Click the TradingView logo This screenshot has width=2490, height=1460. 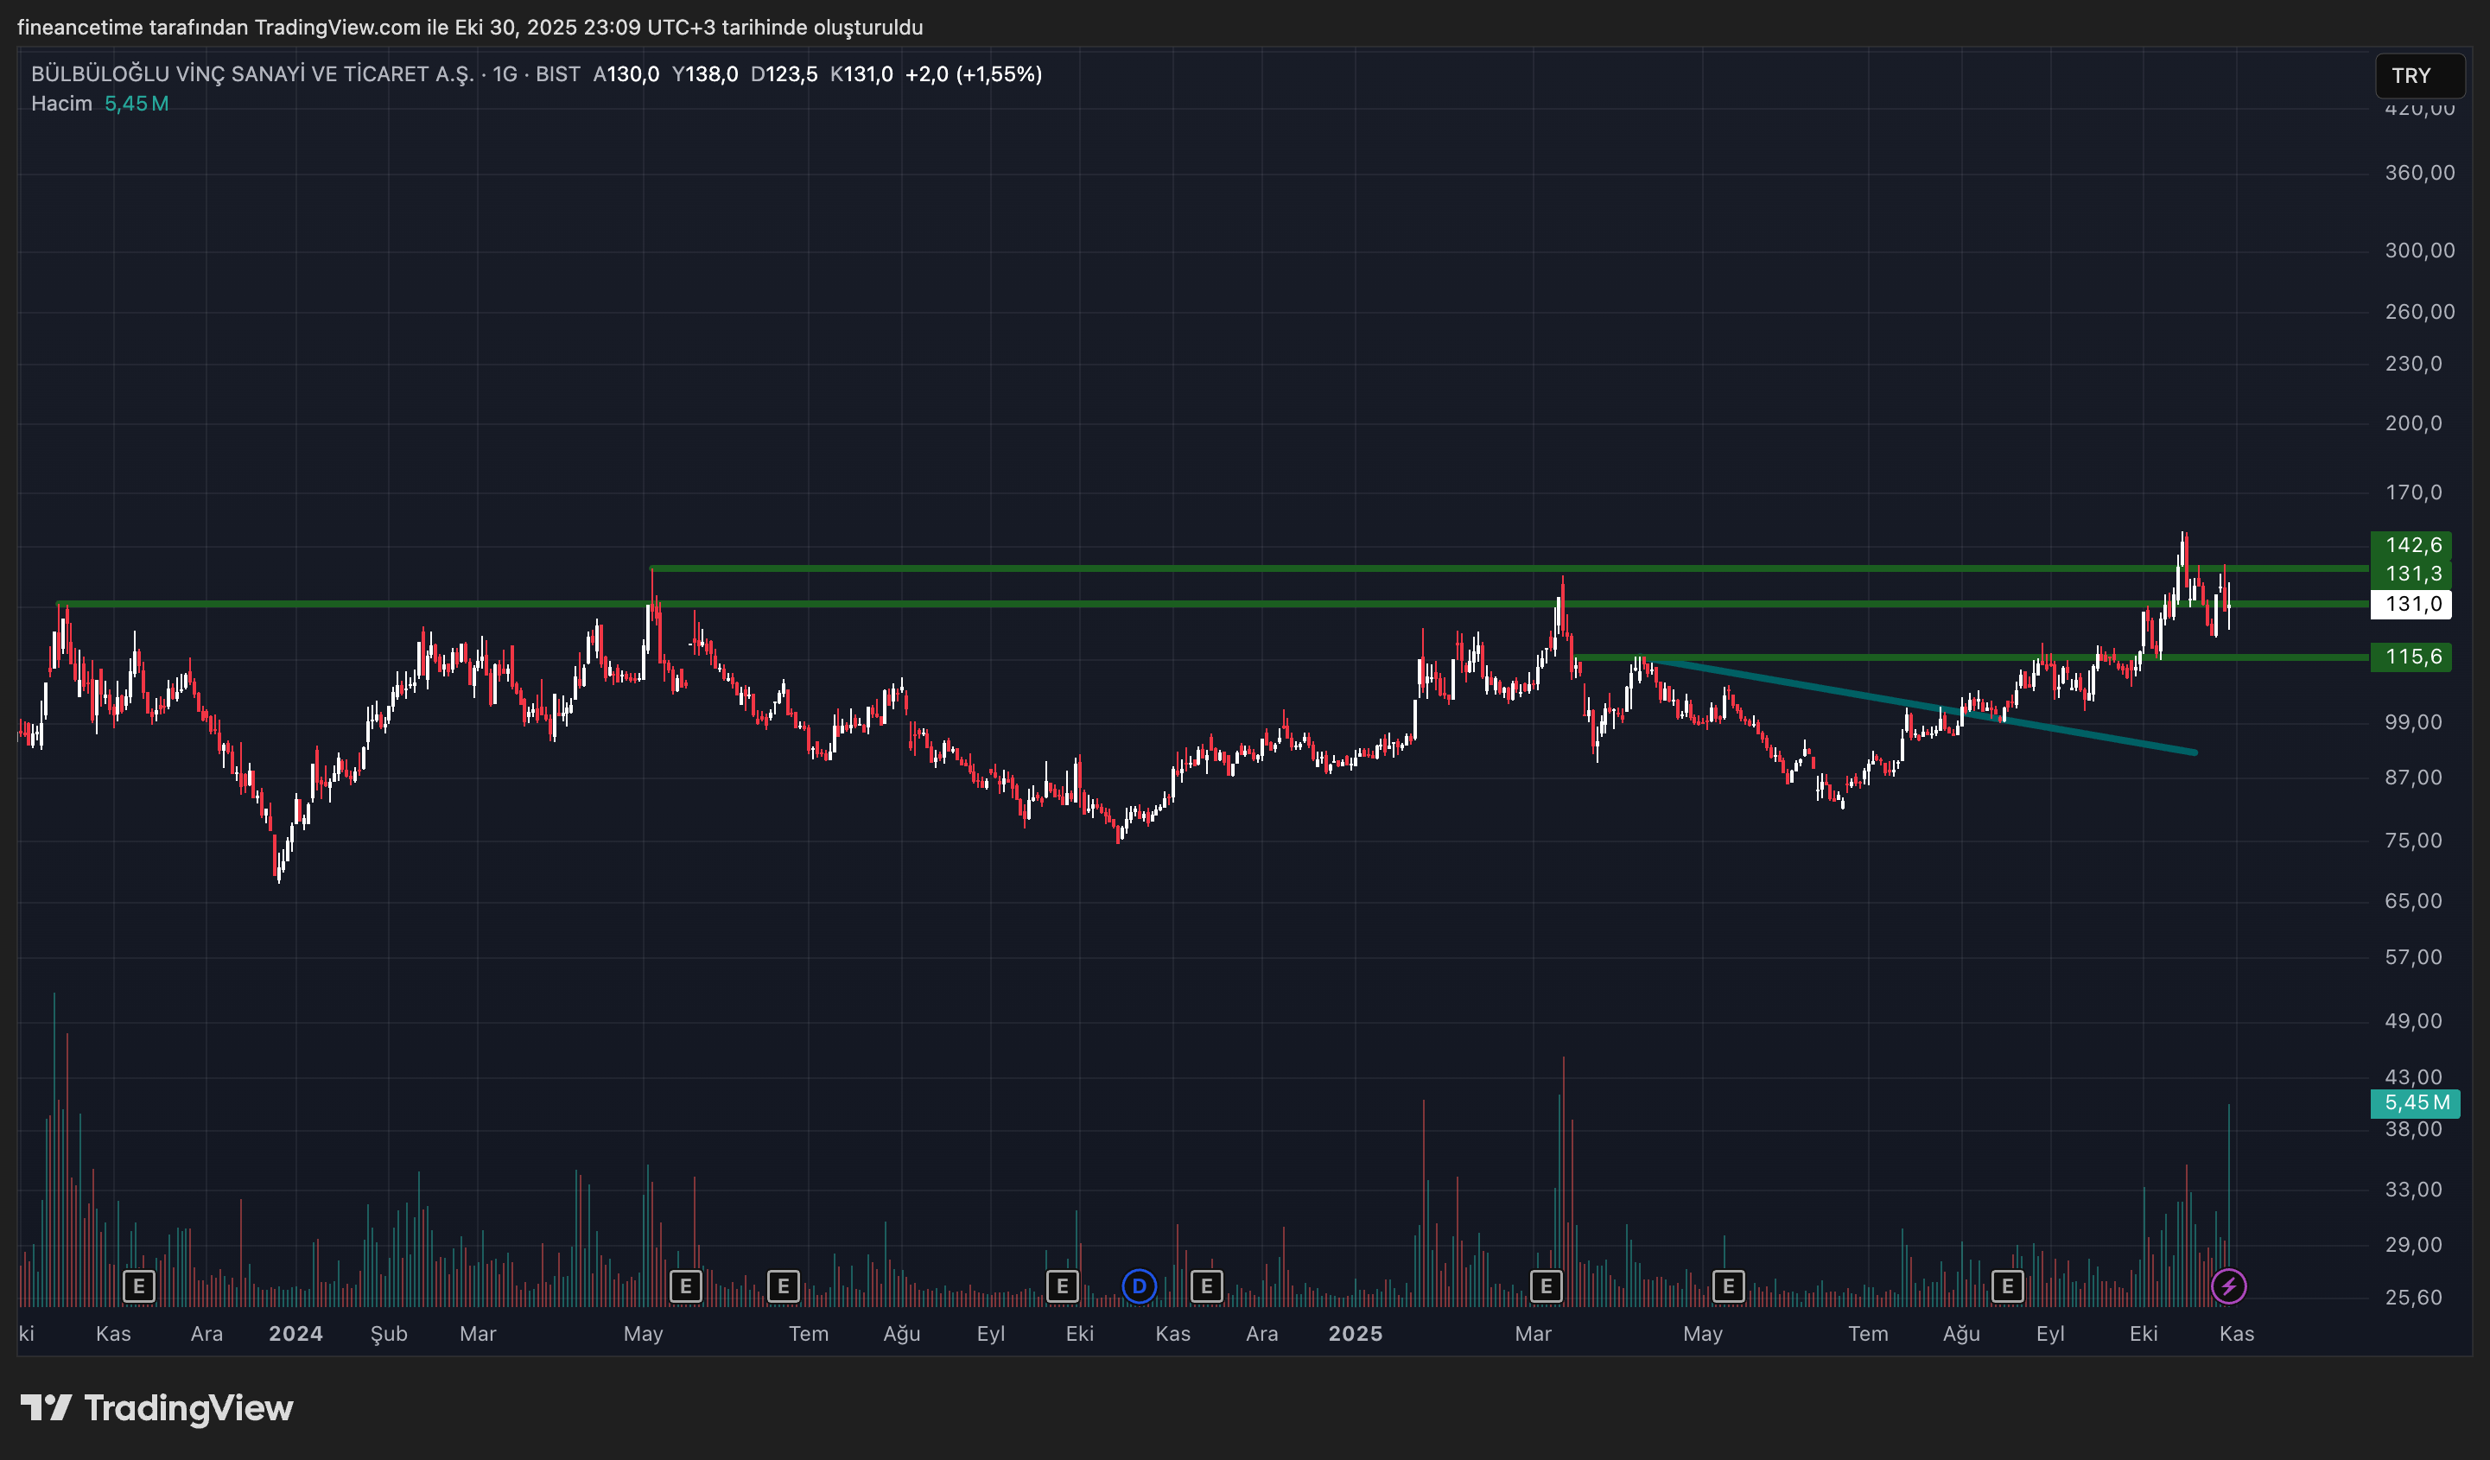[x=157, y=1407]
